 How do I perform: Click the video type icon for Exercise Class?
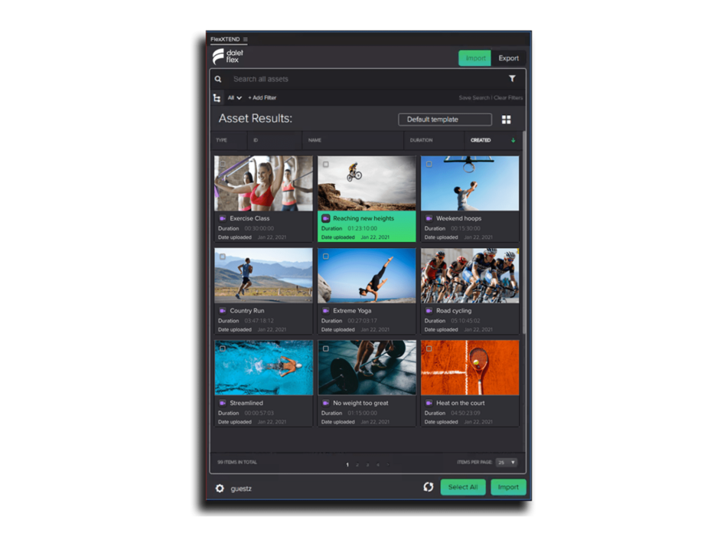[223, 218]
